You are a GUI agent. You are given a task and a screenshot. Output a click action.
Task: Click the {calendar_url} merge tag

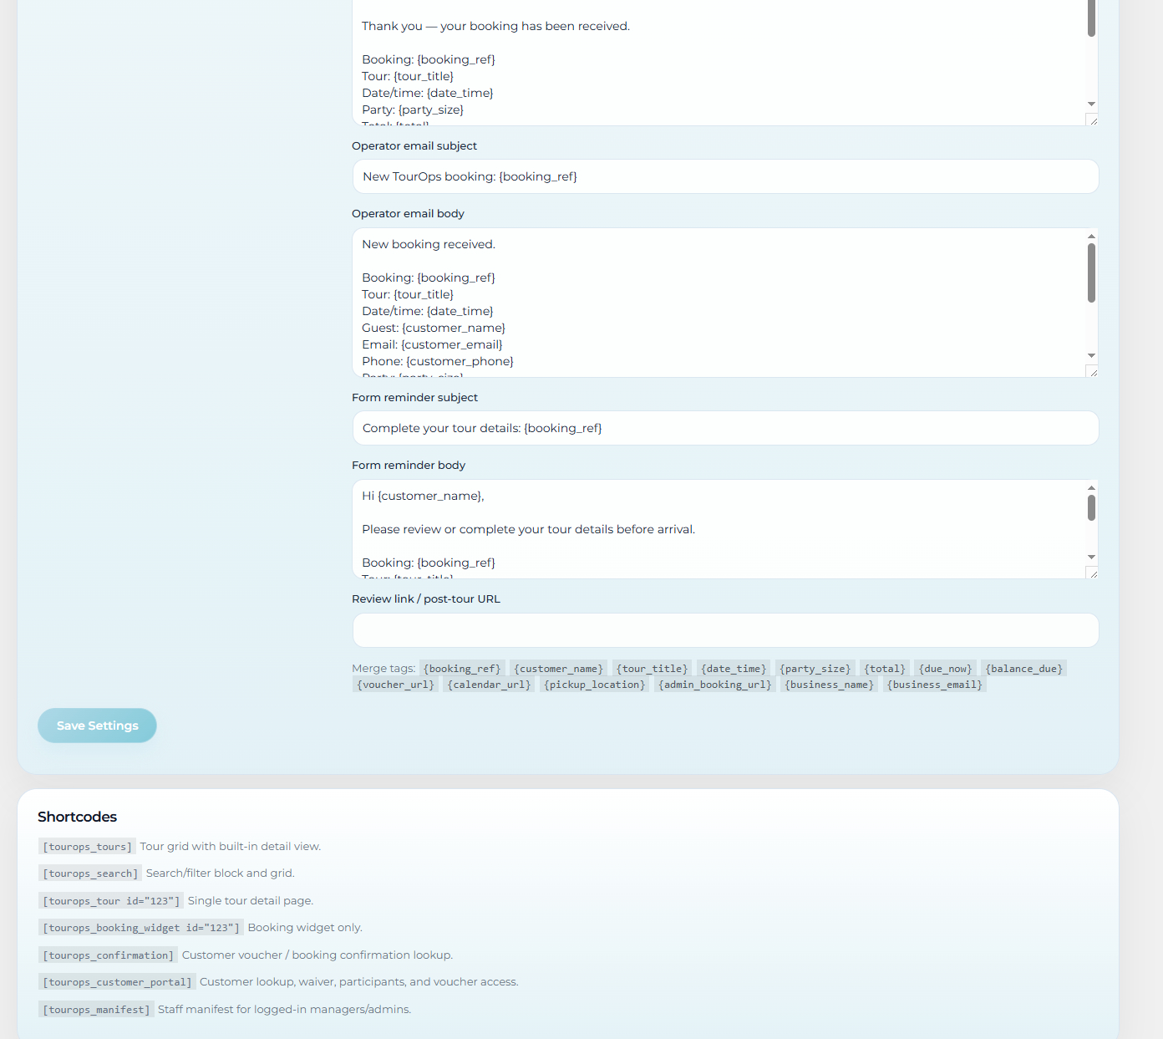[490, 685]
